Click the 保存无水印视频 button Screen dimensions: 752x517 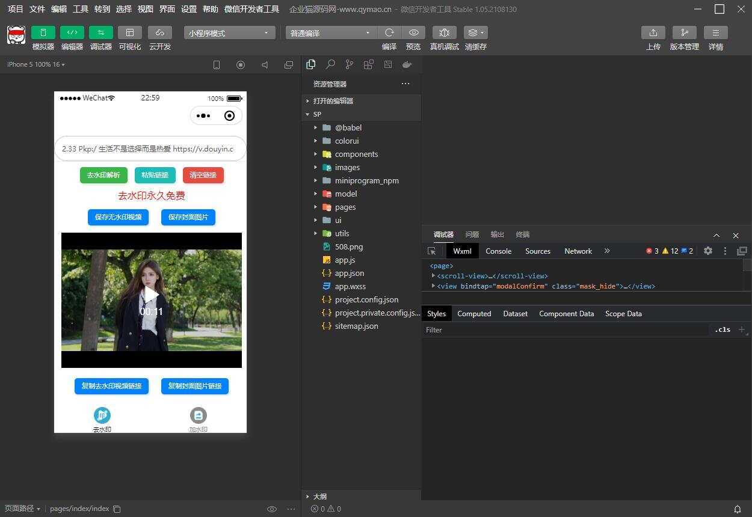click(x=118, y=217)
